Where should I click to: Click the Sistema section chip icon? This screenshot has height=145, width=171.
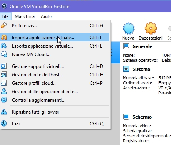pyautogui.click(x=126, y=69)
